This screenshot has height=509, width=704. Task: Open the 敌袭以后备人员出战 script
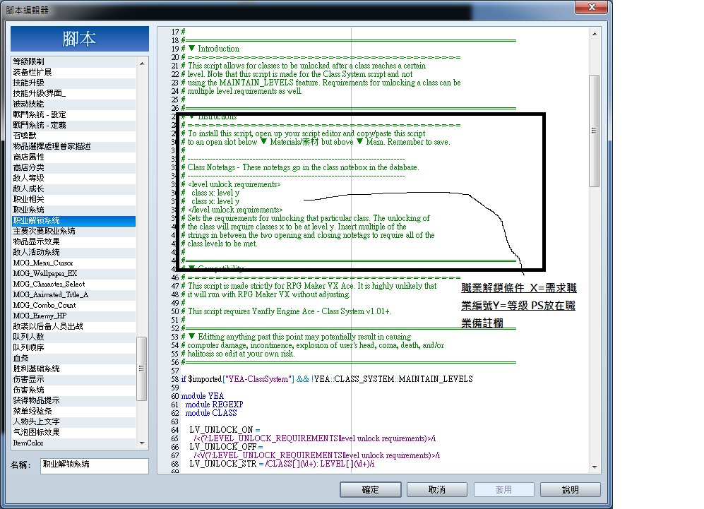73,326
